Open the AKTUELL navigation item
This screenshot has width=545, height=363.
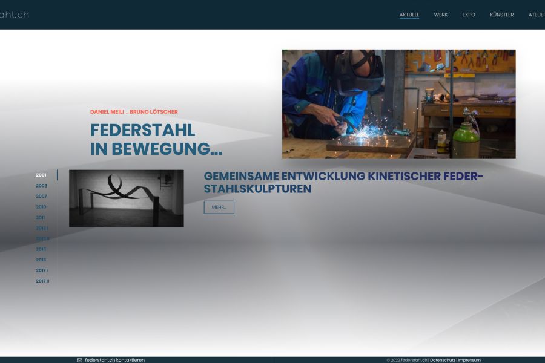(x=409, y=15)
